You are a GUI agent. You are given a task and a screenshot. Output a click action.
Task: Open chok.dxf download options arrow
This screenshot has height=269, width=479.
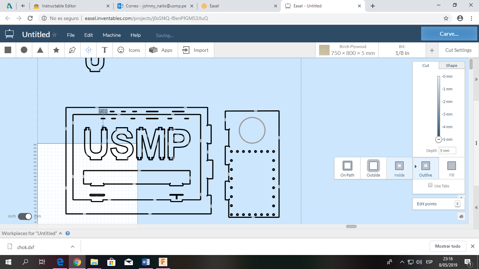pos(73,247)
